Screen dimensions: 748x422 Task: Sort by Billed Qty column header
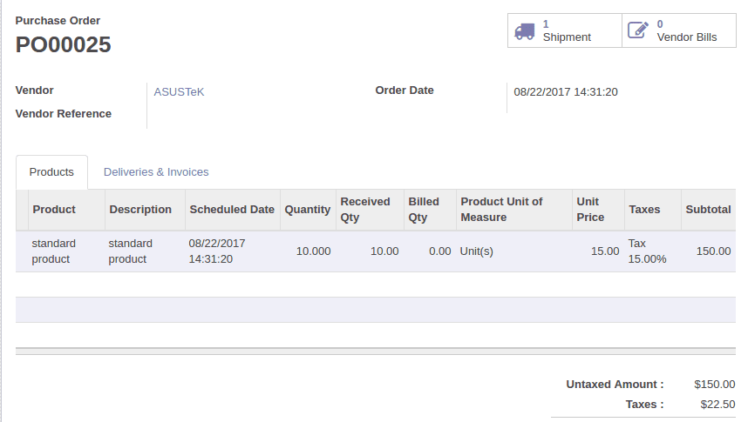pyautogui.click(x=424, y=210)
